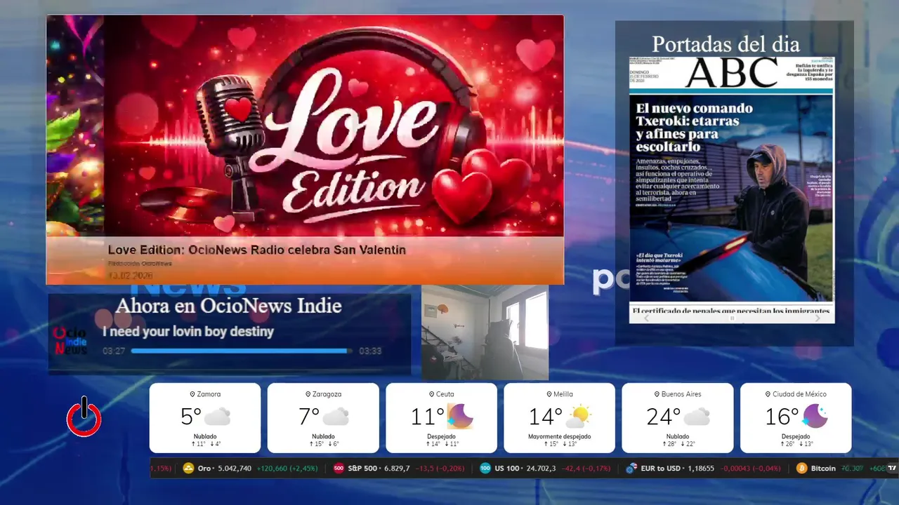This screenshot has height=505, width=899.
Task: Click Zamora cloudy weather icon
Action: pos(217,417)
